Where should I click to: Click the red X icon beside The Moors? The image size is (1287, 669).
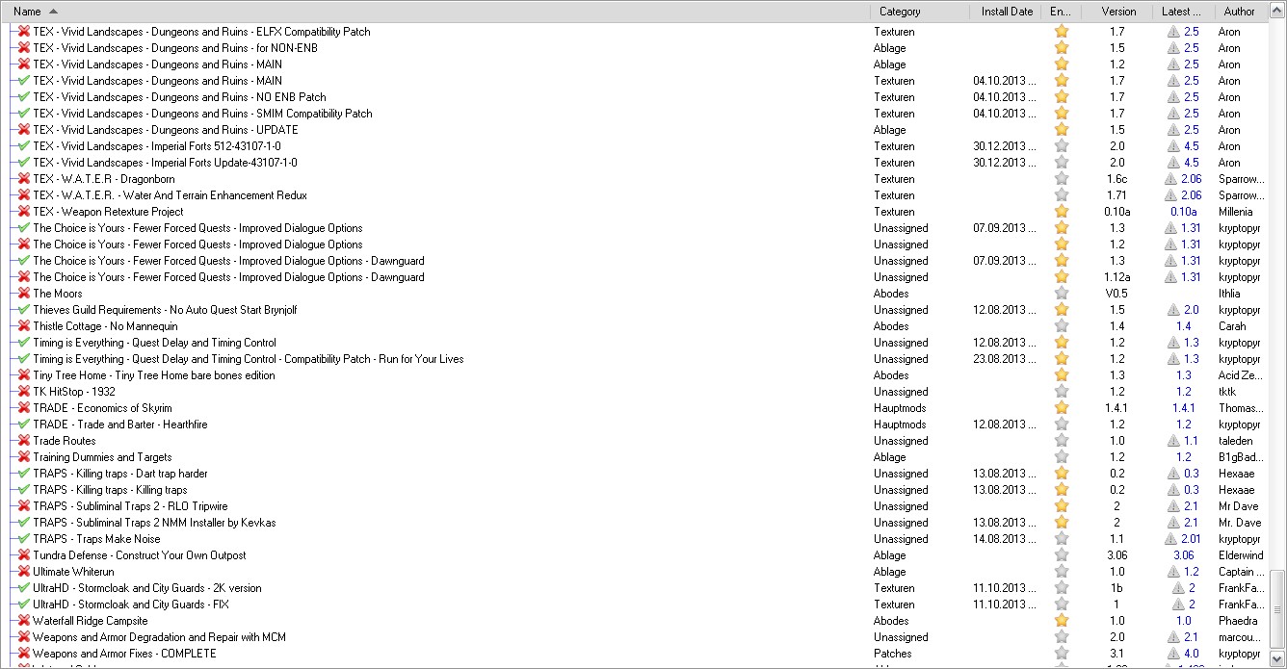point(24,294)
